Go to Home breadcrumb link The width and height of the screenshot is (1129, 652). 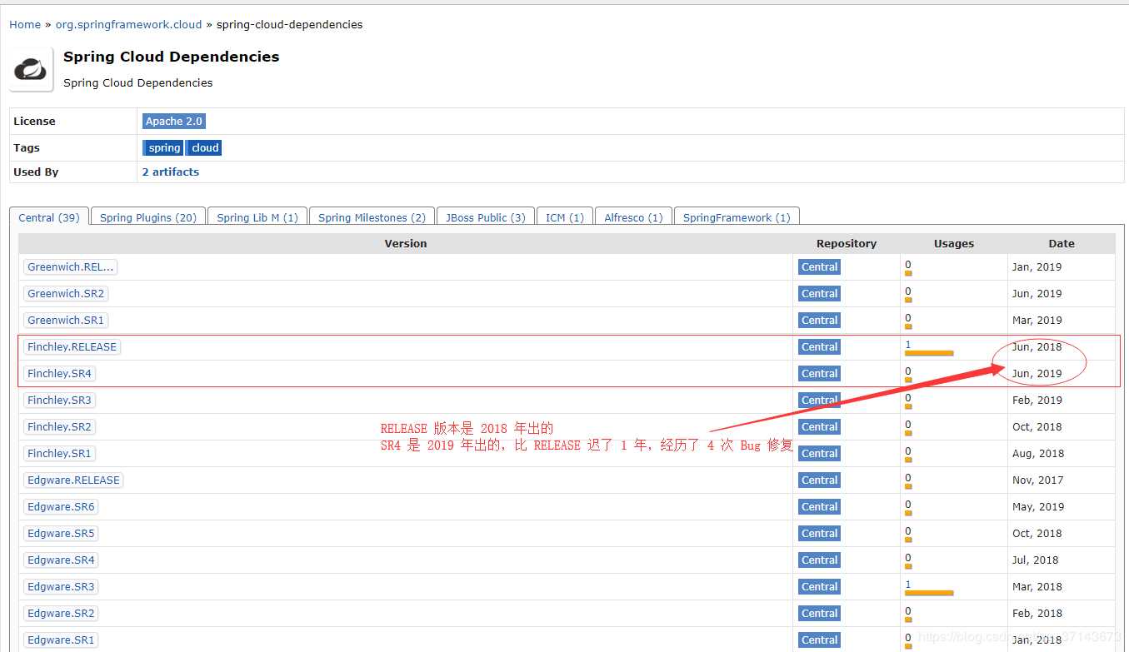(25, 24)
